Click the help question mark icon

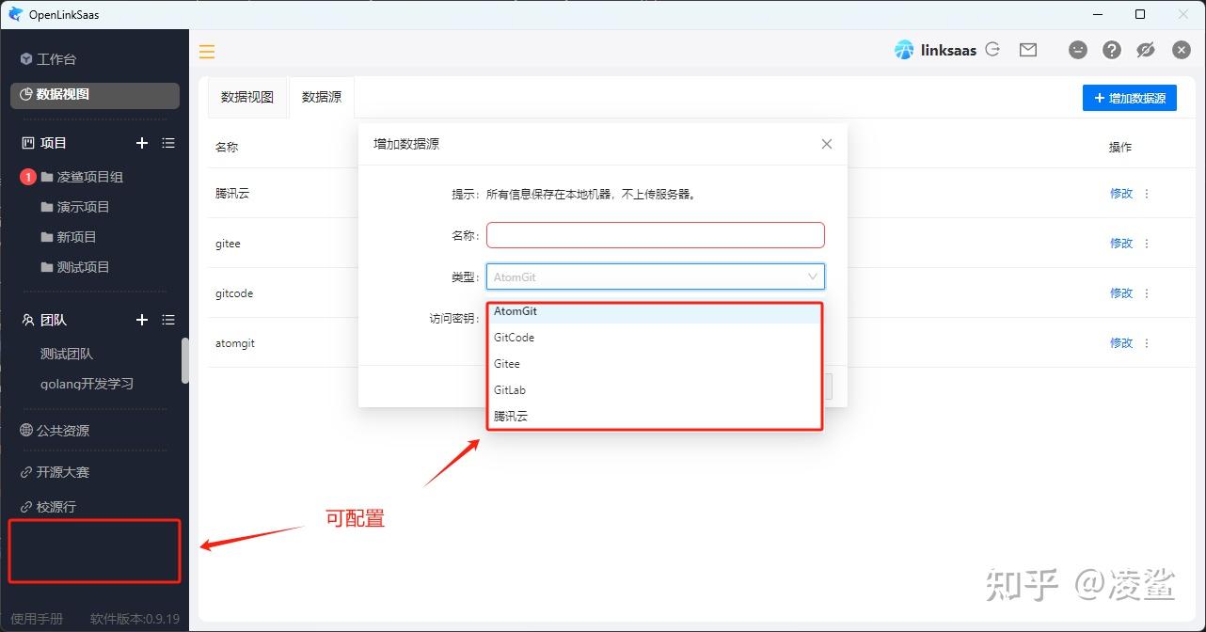(1112, 50)
